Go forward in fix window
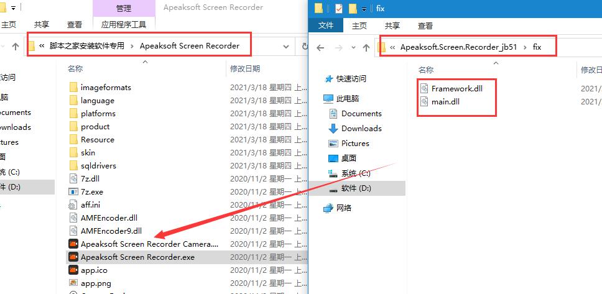 338,48
